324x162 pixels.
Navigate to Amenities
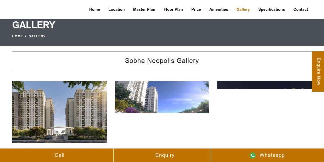[219, 9]
